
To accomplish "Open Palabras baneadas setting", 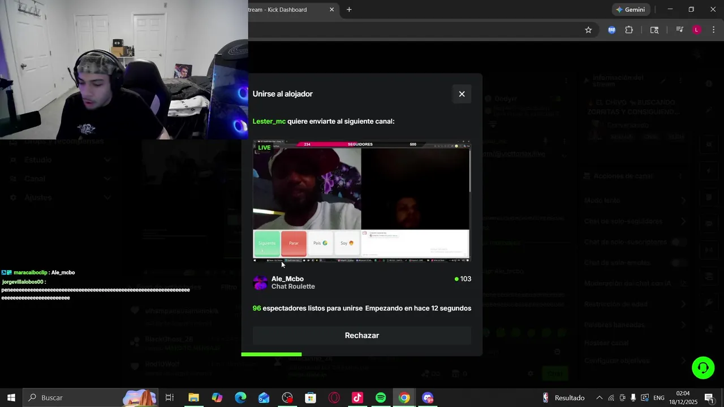I will tap(636, 325).
